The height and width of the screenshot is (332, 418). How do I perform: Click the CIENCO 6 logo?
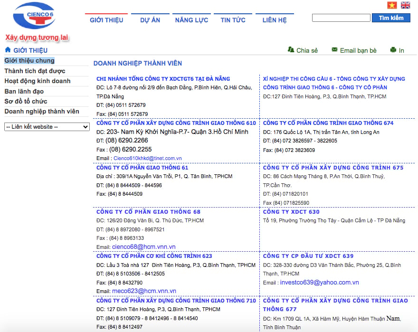34,16
